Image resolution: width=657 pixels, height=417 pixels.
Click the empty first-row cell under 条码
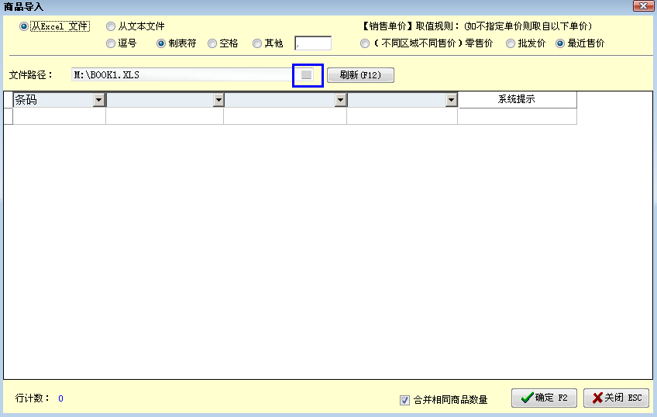[x=59, y=116]
